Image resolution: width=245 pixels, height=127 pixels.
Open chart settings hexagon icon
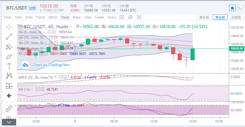(x=131, y=17)
